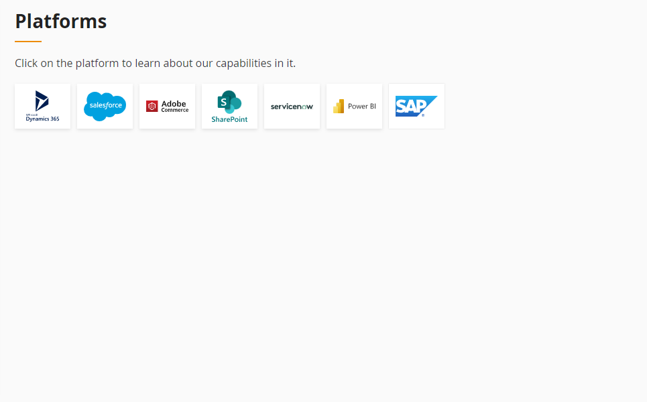This screenshot has width=647, height=402.
Task: Open the Adobe Commerce platform tile
Action: 167,107
